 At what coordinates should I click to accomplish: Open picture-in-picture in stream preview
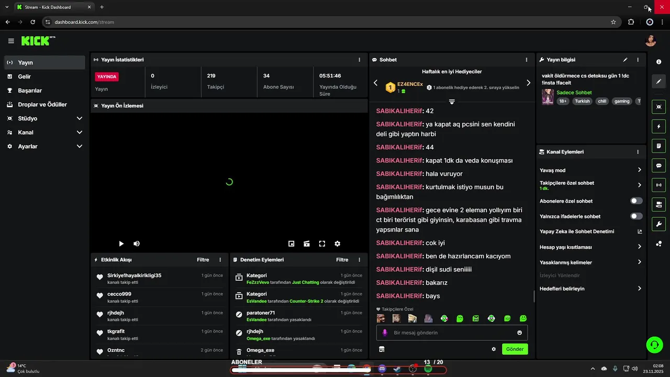pos(291,243)
